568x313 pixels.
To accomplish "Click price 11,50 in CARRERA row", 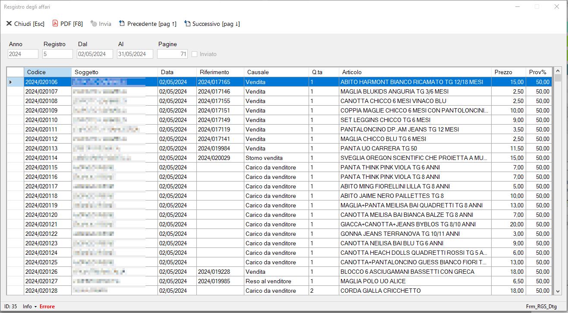I will (509, 148).
